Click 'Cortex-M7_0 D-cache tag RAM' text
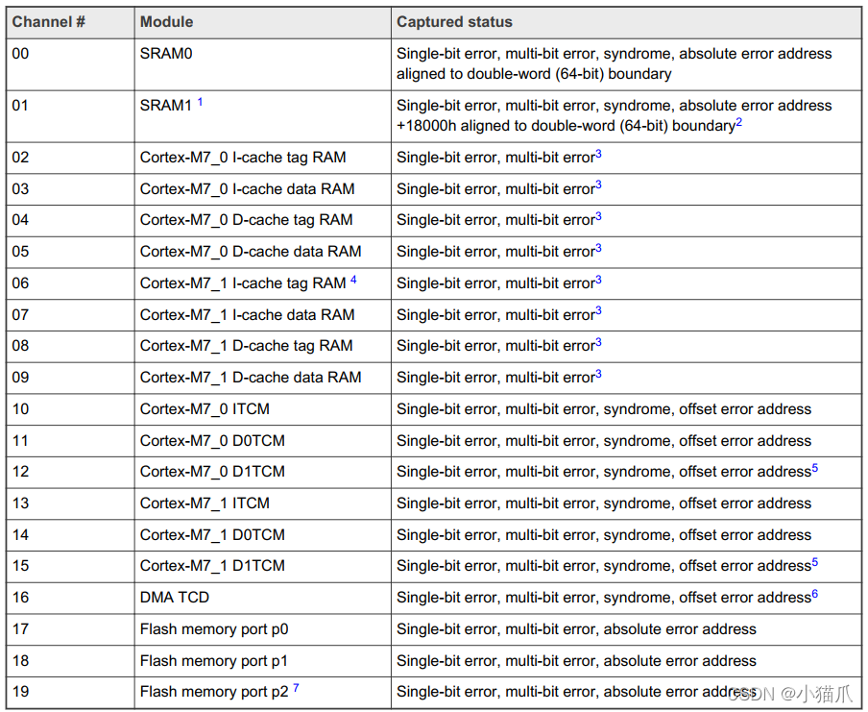The height and width of the screenshot is (712, 868). tap(247, 221)
